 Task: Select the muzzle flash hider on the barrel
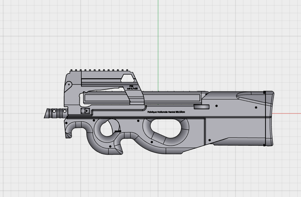pos(55,113)
